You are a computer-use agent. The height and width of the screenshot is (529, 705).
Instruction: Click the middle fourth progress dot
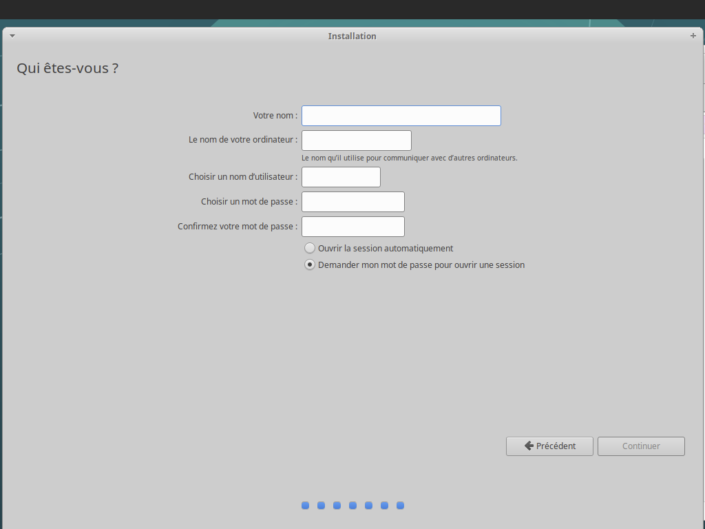[x=352, y=506]
